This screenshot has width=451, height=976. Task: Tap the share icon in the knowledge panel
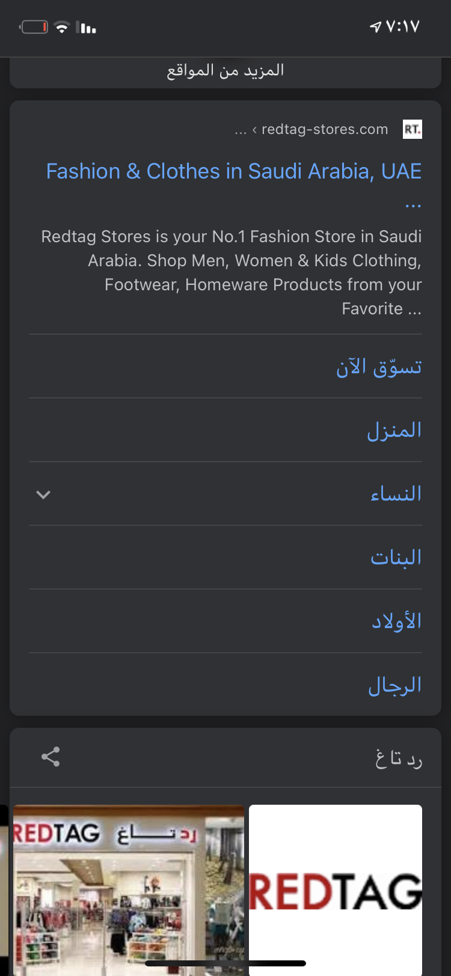pos(51,757)
